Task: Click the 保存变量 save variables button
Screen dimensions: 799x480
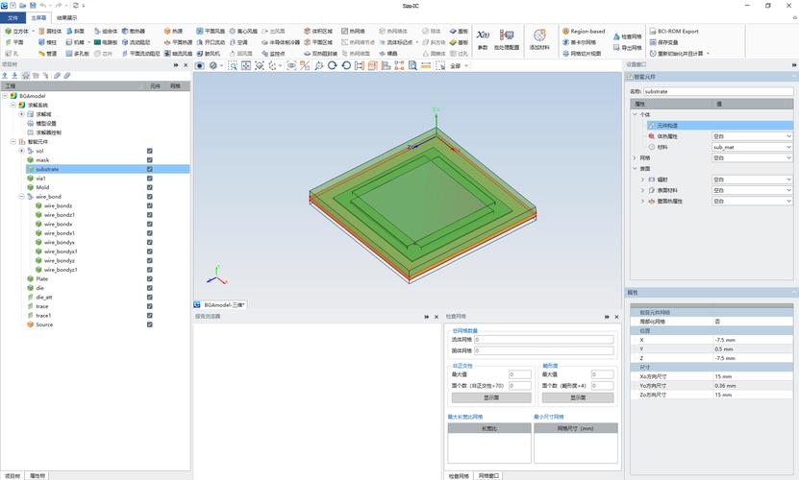Action: point(664,42)
